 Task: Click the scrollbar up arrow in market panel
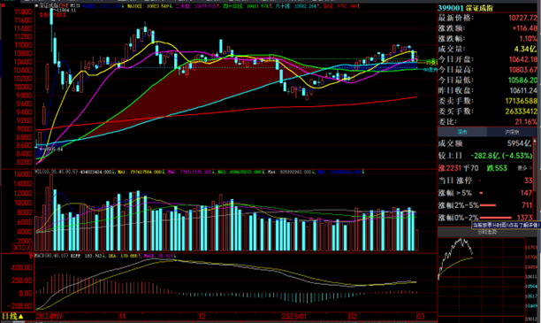(535, 141)
